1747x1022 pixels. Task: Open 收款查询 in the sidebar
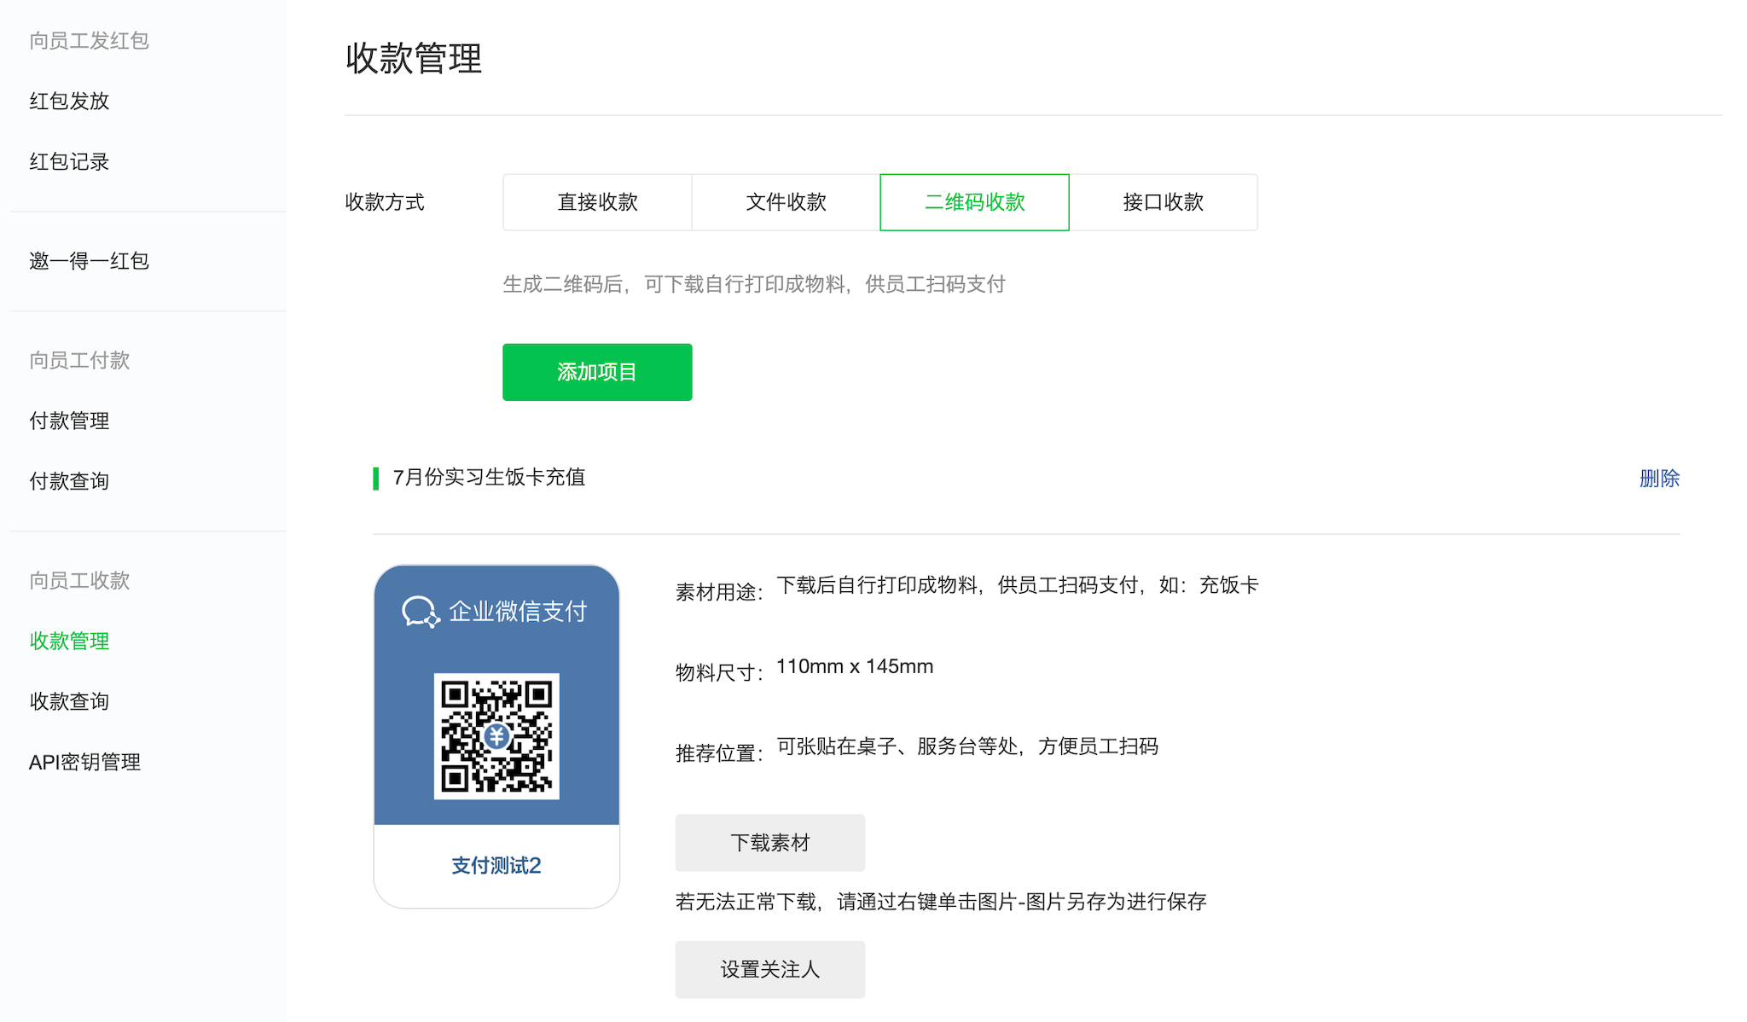tap(69, 701)
